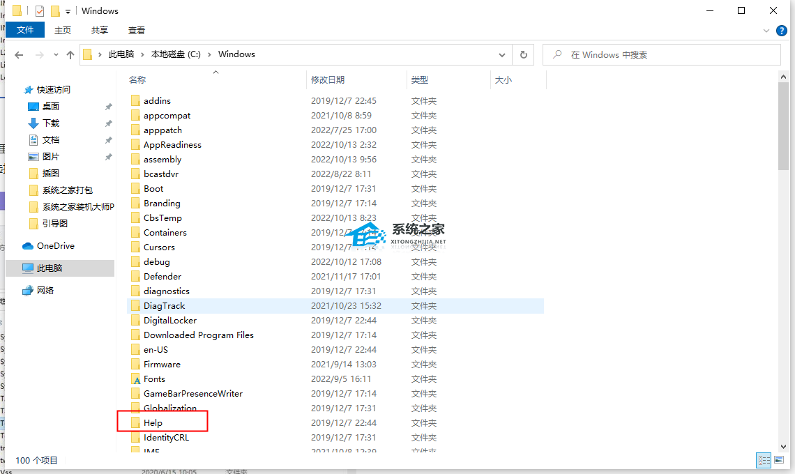Select the debug folder icon
Screen dimensions: 795x474
tap(135, 261)
